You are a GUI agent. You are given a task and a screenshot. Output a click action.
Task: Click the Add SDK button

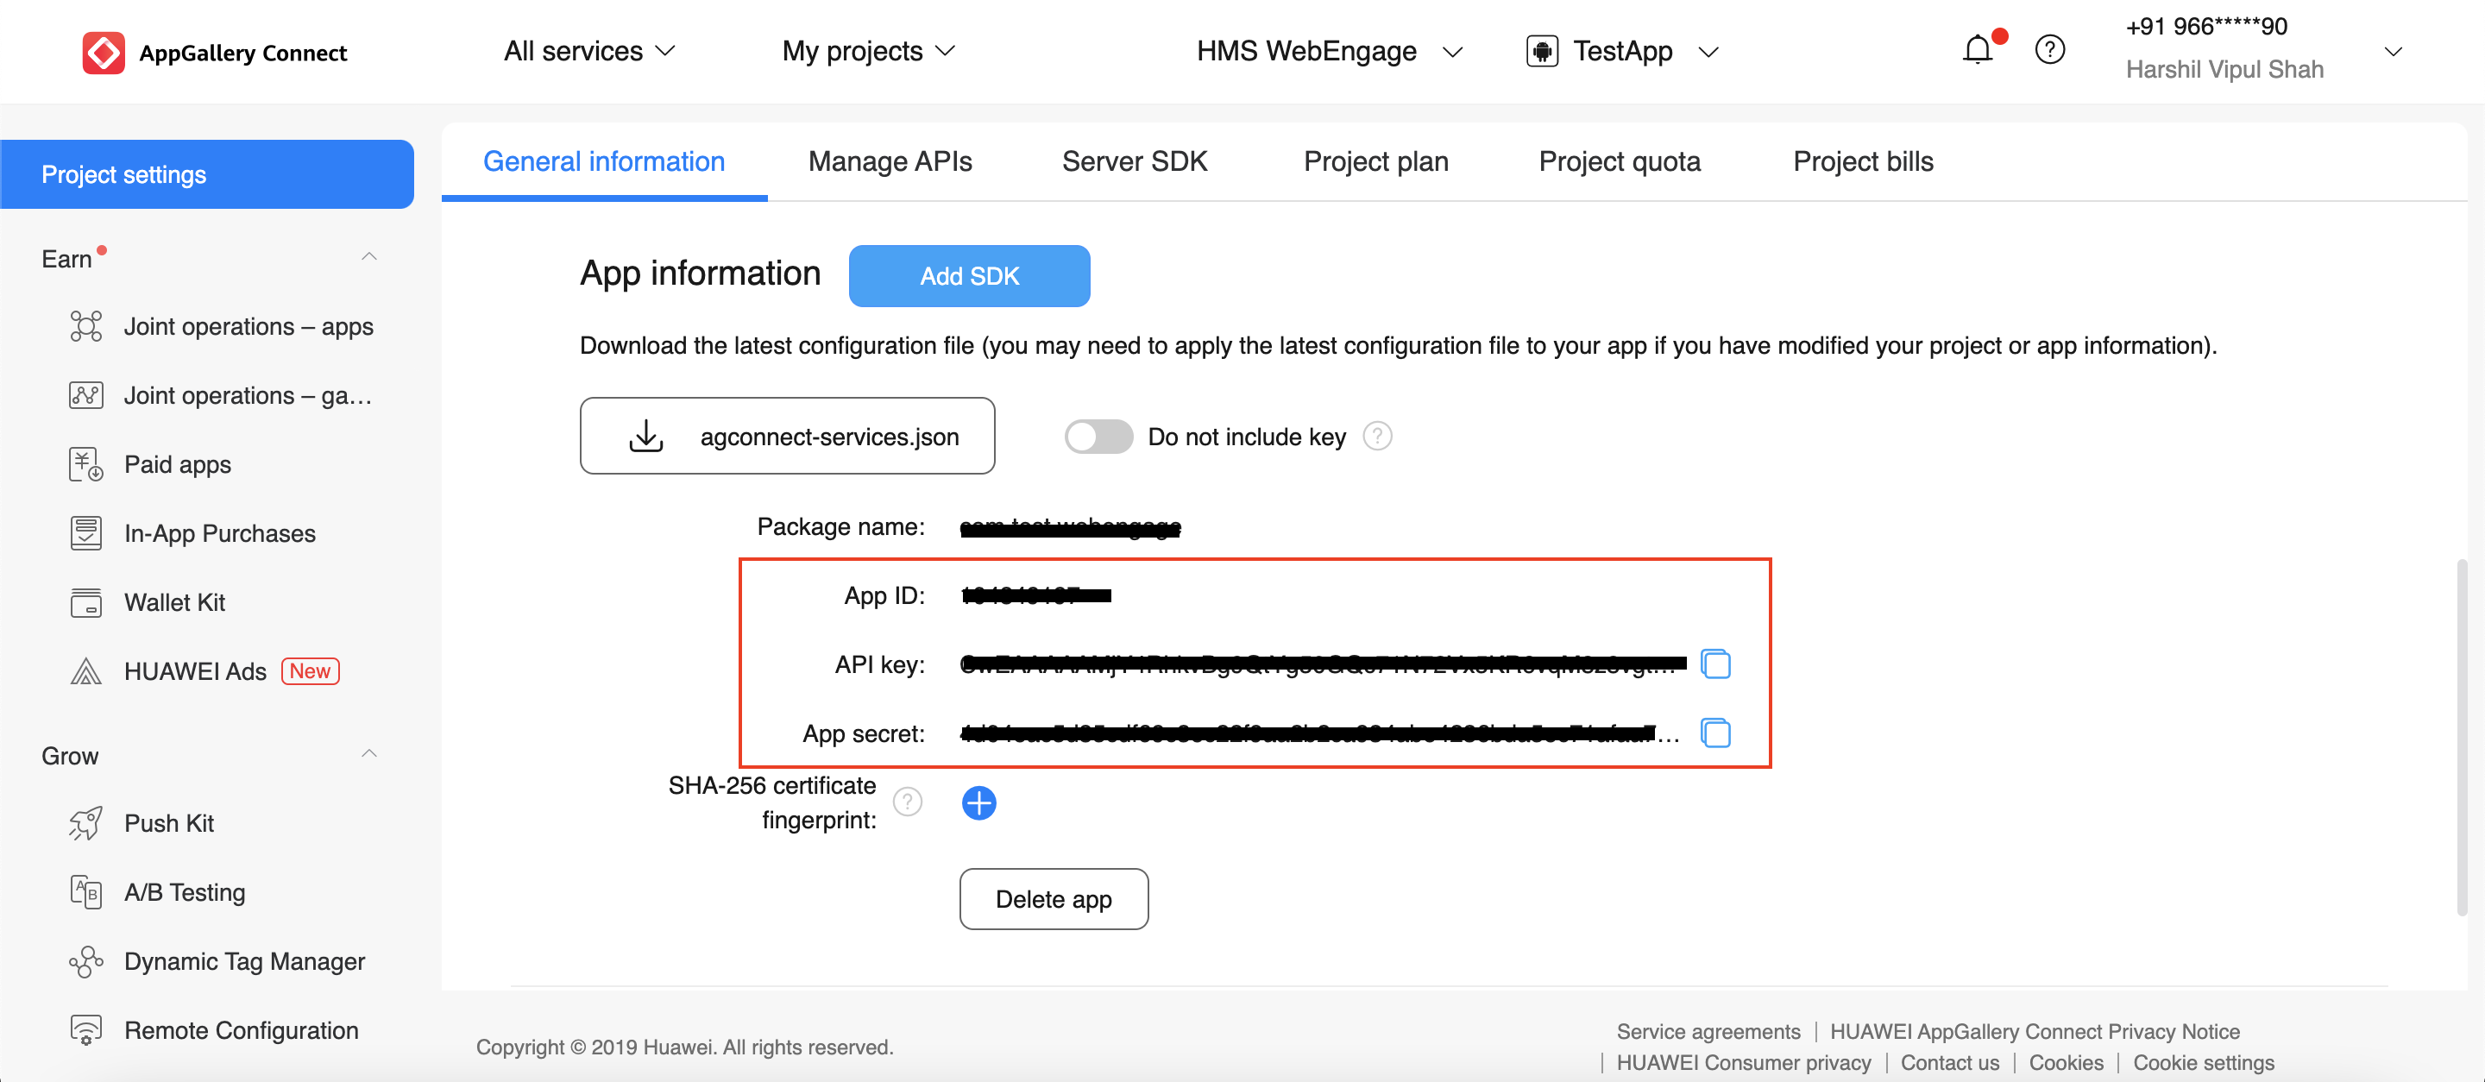click(x=968, y=275)
